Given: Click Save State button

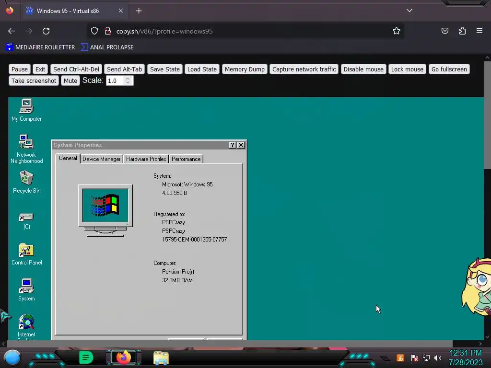Looking at the screenshot, I should [x=165, y=69].
